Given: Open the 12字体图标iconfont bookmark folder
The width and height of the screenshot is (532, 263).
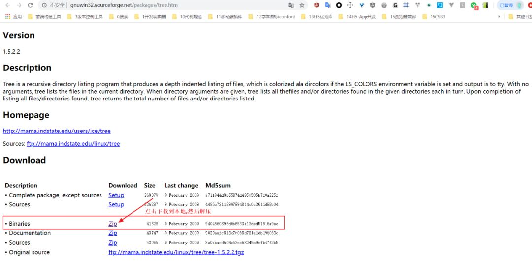Looking at the screenshot, I should pyautogui.click(x=272, y=17).
